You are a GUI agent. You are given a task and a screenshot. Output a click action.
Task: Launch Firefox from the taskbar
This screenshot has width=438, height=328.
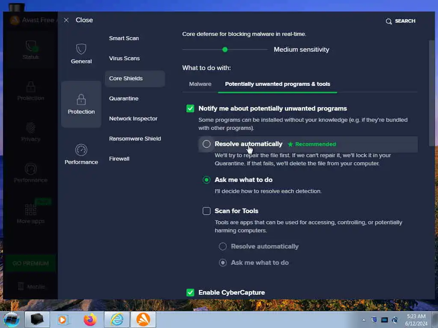click(x=90, y=319)
